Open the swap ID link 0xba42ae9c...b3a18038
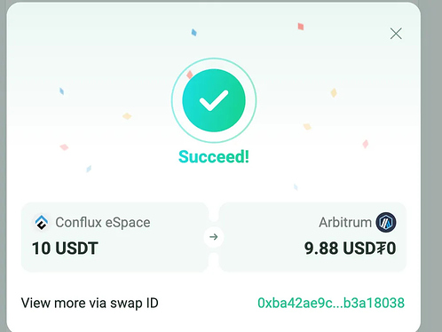Viewport: 442px width, 332px height. click(331, 303)
